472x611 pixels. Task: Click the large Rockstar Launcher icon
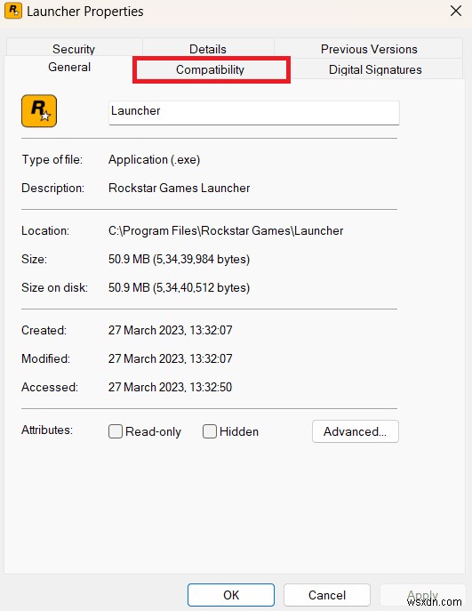click(x=39, y=111)
